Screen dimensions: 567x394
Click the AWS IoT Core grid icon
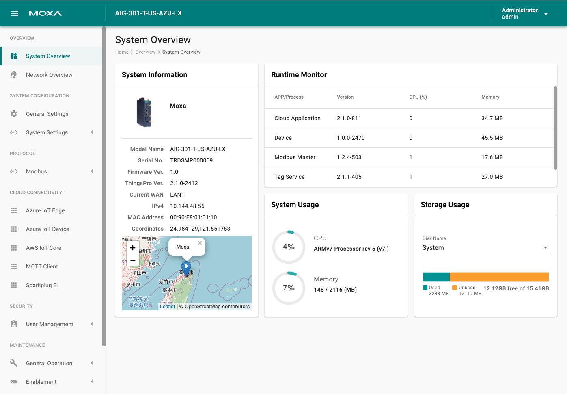coord(14,248)
